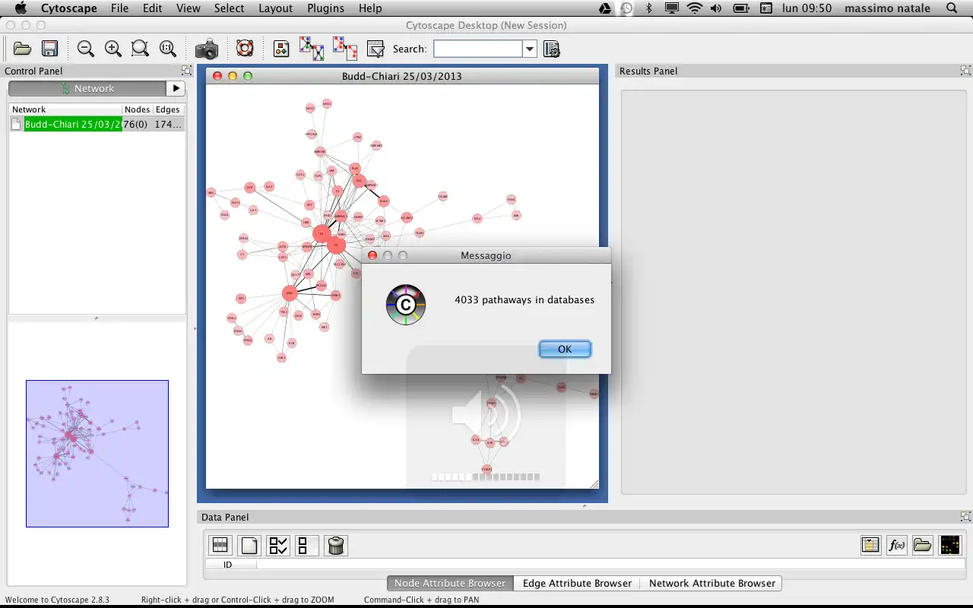Switch to Network Attribute Browser tab
This screenshot has height=608, width=973.
[712, 583]
